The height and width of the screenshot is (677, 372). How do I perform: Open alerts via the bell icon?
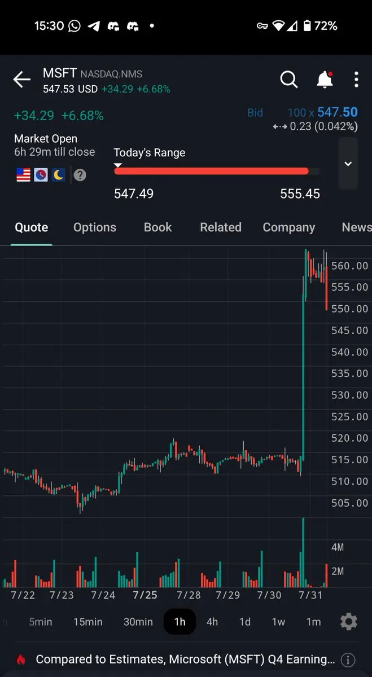[325, 80]
